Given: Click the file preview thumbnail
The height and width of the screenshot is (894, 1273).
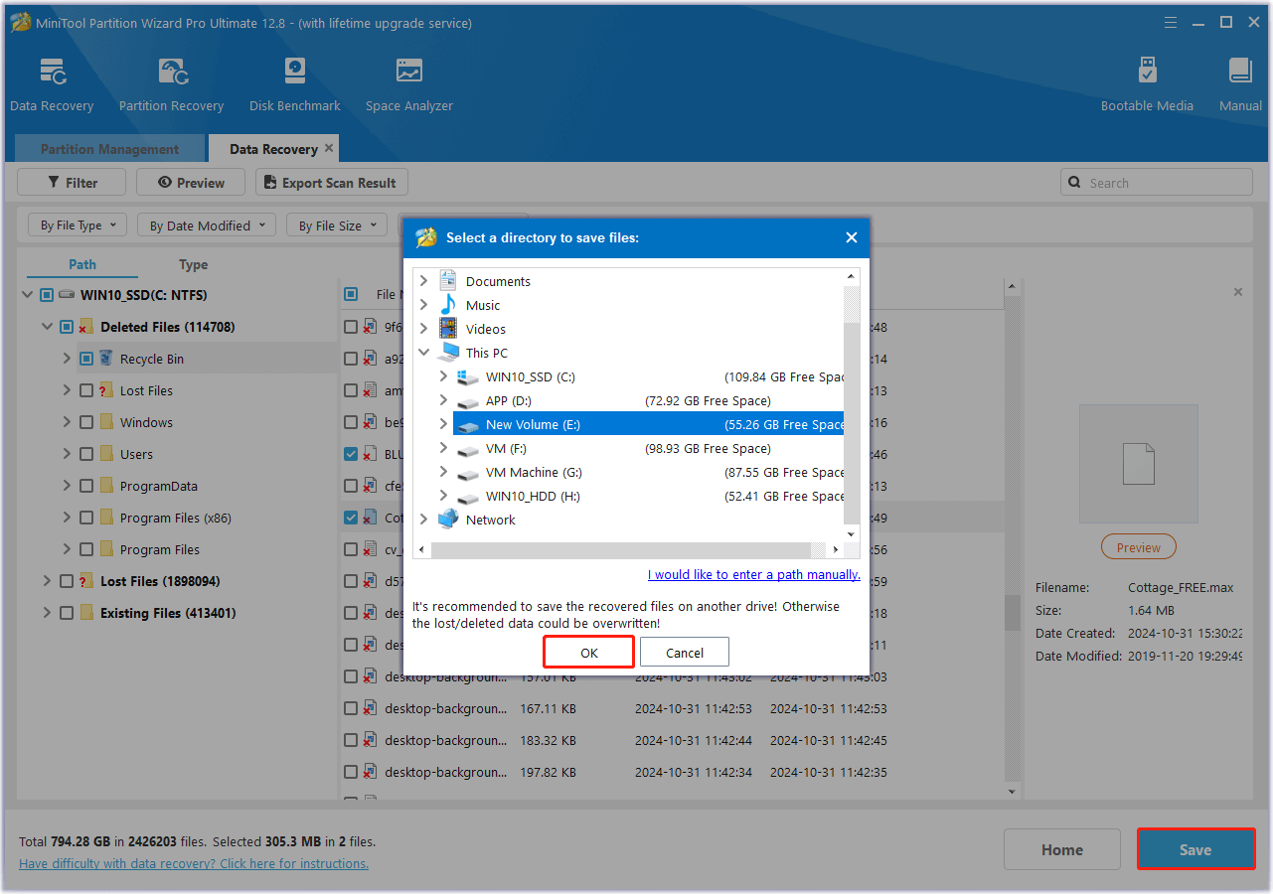Looking at the screenshot, I should point(1139,464).
